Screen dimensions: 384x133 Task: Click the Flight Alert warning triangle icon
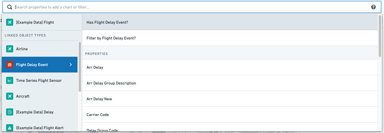click(10, 128)
